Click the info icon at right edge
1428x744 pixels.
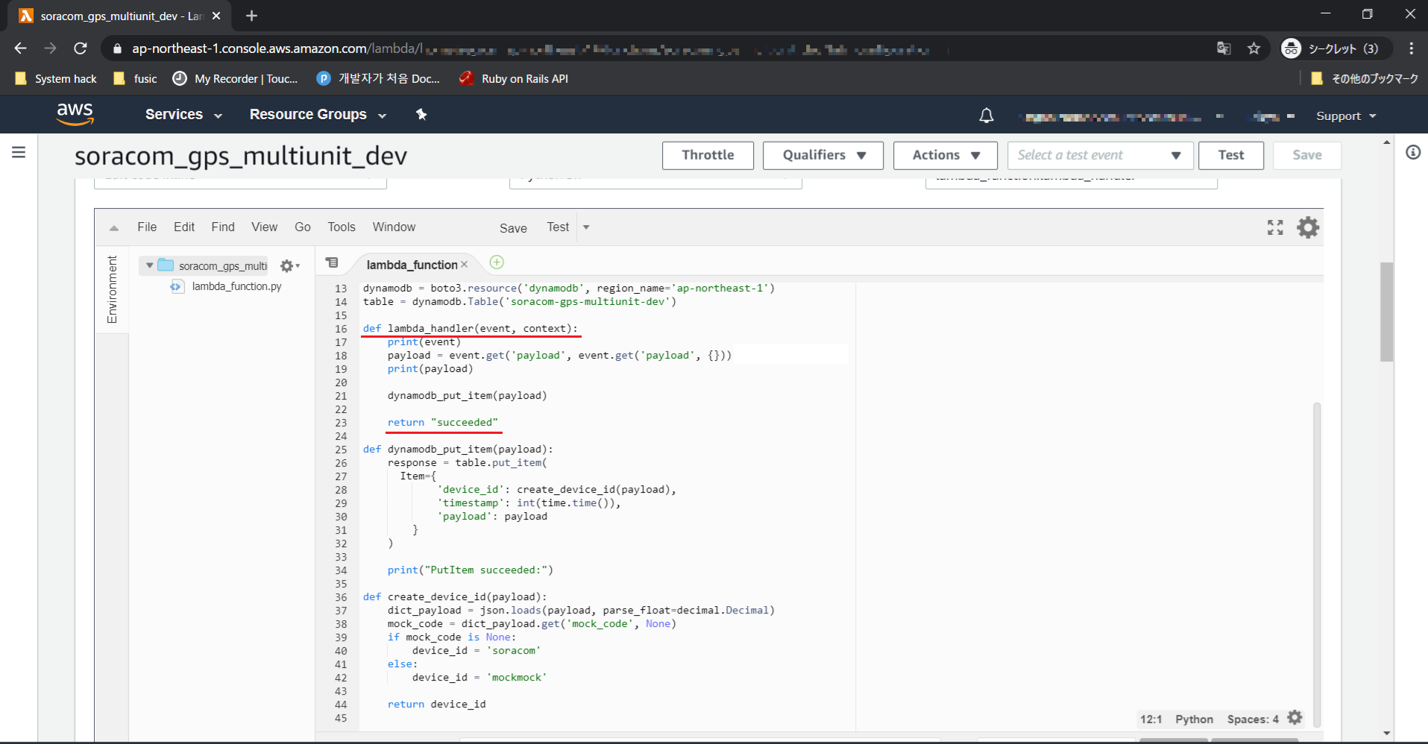tap(1412, 152)
